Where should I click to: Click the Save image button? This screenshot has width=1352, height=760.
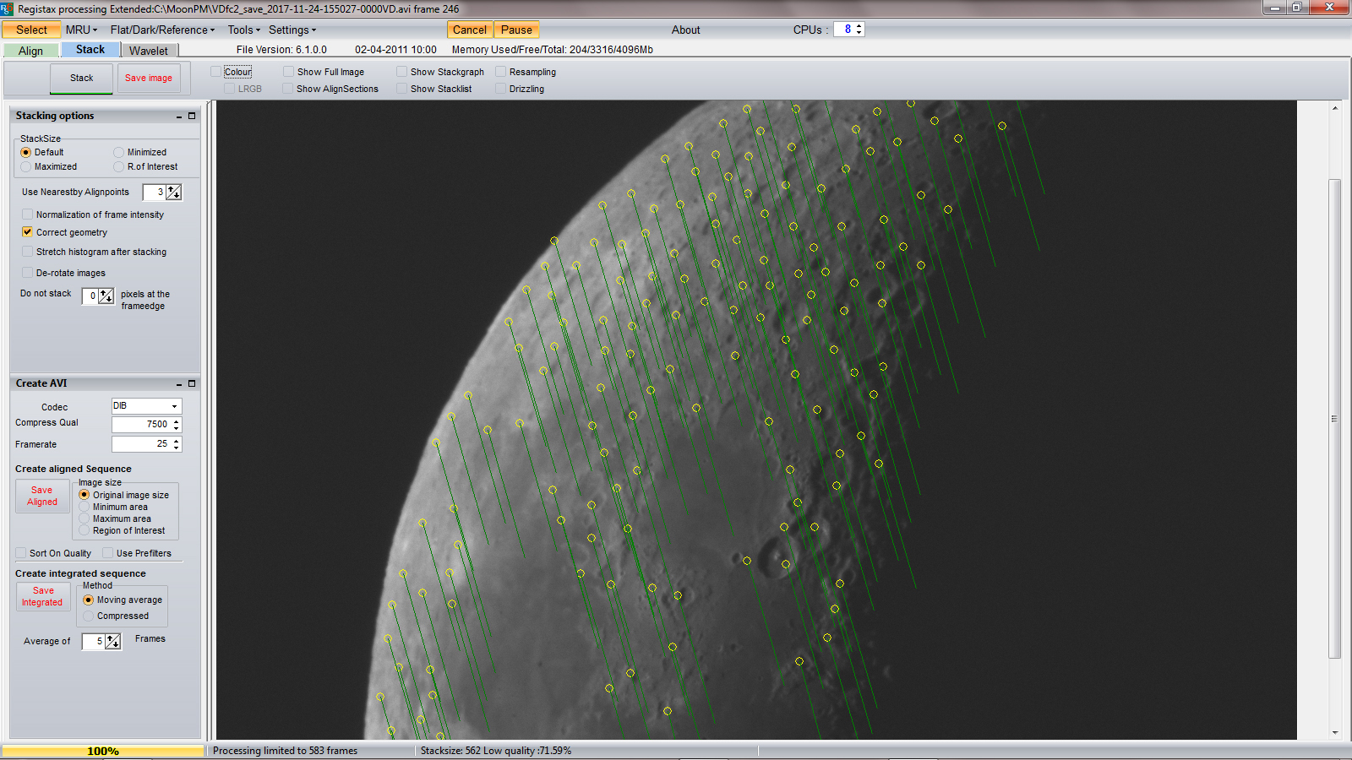point(149,78)
